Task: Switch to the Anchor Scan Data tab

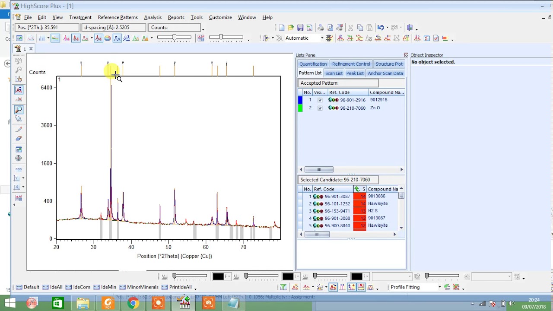Action: pos(385,73)
